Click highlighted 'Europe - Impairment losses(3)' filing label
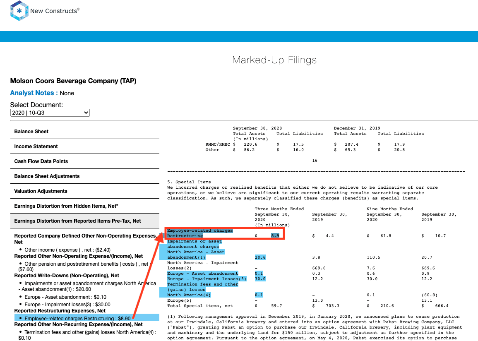Screen dimensions: 478x341 (207, 279)
